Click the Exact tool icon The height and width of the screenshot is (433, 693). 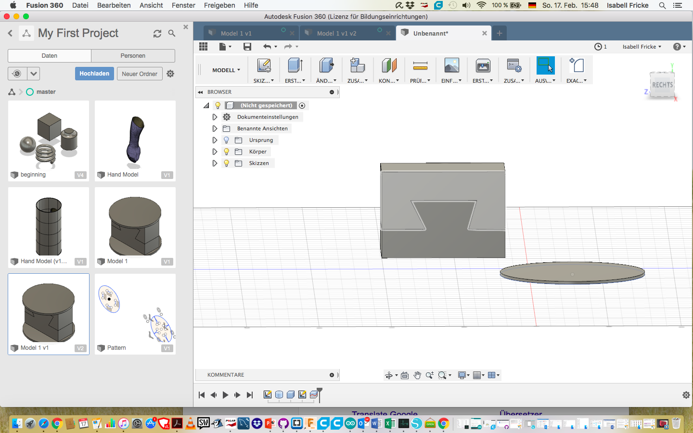coord(577,66)
